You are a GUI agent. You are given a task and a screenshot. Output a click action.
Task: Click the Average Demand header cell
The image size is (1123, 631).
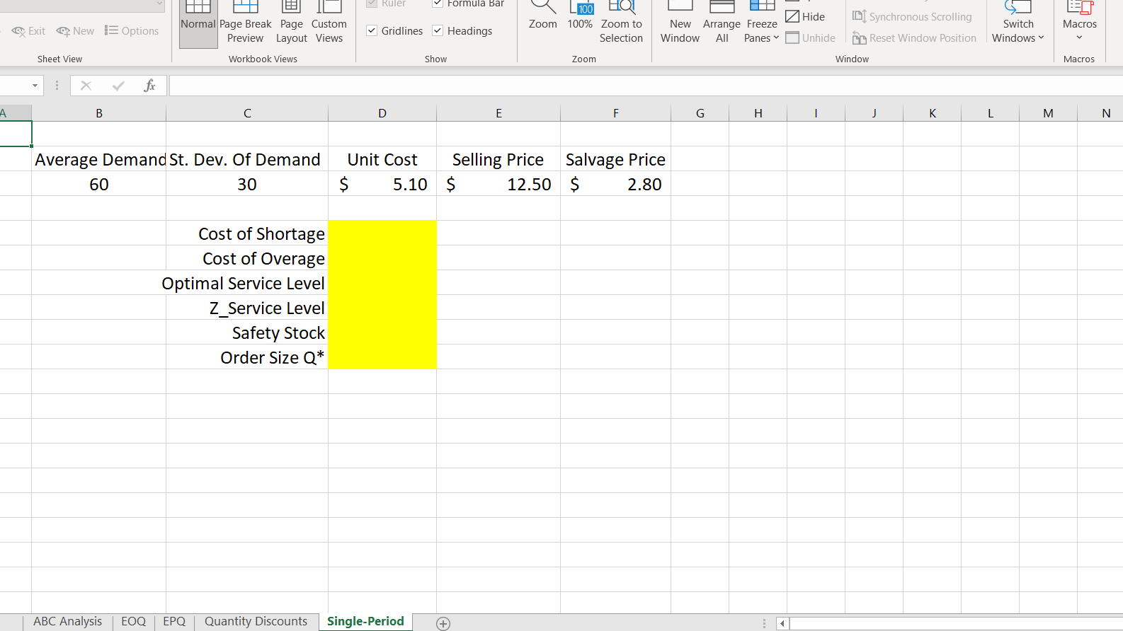click(99, 158)
